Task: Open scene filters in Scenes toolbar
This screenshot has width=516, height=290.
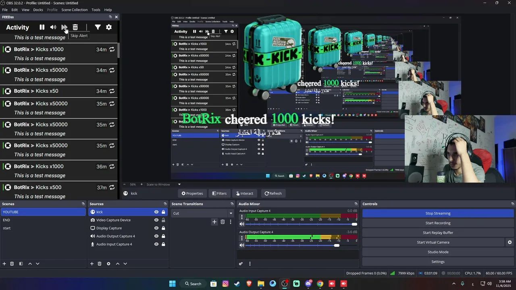Action: pos(21,264)
